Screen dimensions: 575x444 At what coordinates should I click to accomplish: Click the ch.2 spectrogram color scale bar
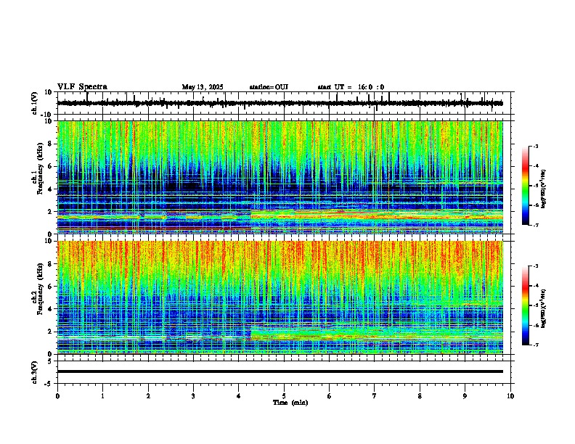click(x=525, y=305)
